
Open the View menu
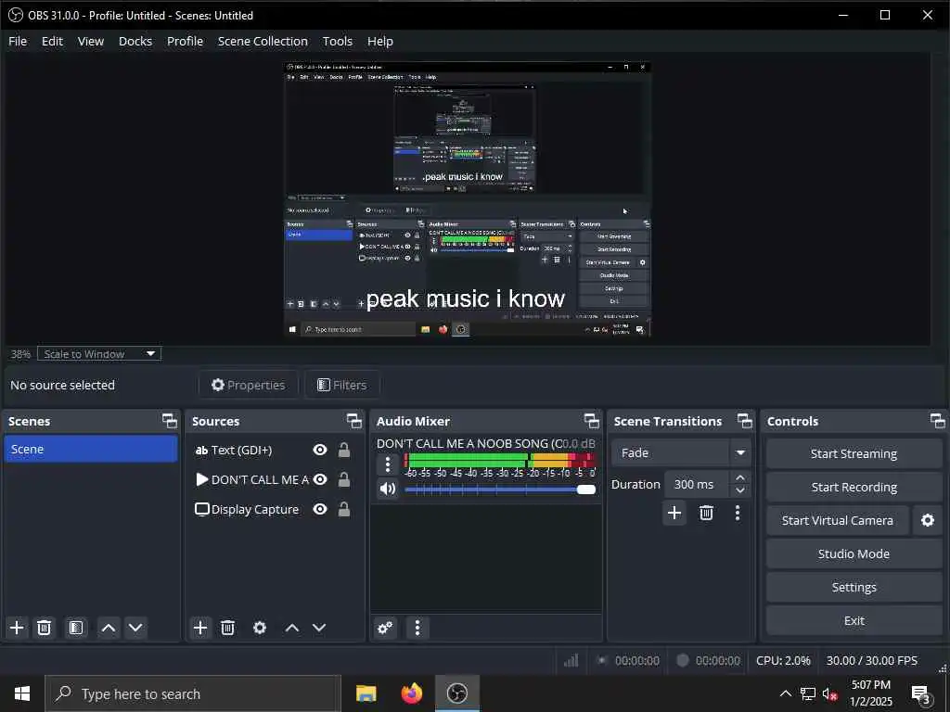pos(91,41)
